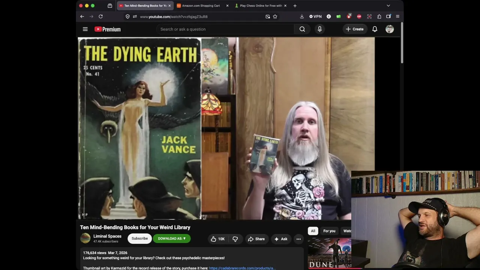This screenshot has height=270, width=480.
Task: Open the Create menu
Action: [x=355, y=29]
